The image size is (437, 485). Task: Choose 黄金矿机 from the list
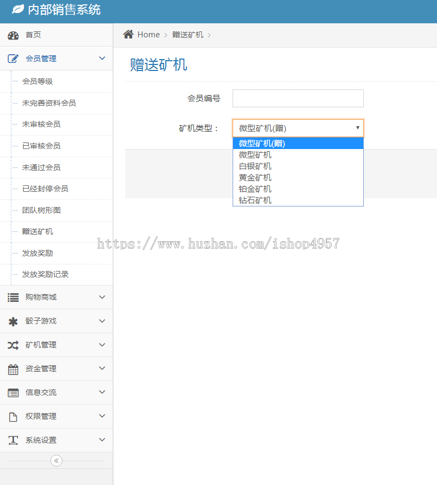tap(298, 178)
